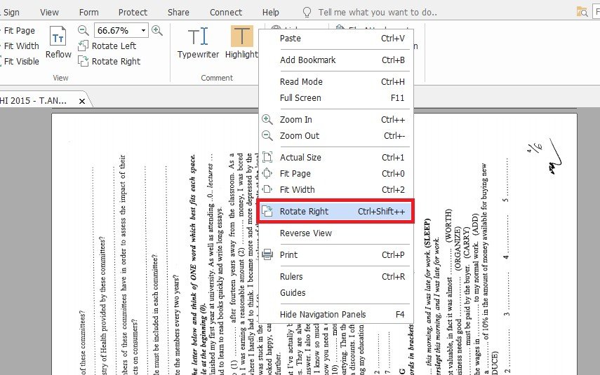Open the zoom percentage dropdown arrow
Screen dimensions: 600x375
pyautogui.click(x=143, y=30)
